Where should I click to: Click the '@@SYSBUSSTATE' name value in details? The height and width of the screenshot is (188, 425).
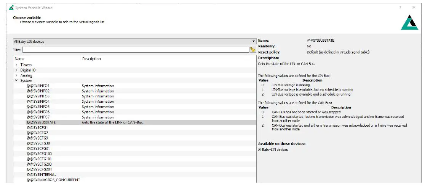coord(321,41)
